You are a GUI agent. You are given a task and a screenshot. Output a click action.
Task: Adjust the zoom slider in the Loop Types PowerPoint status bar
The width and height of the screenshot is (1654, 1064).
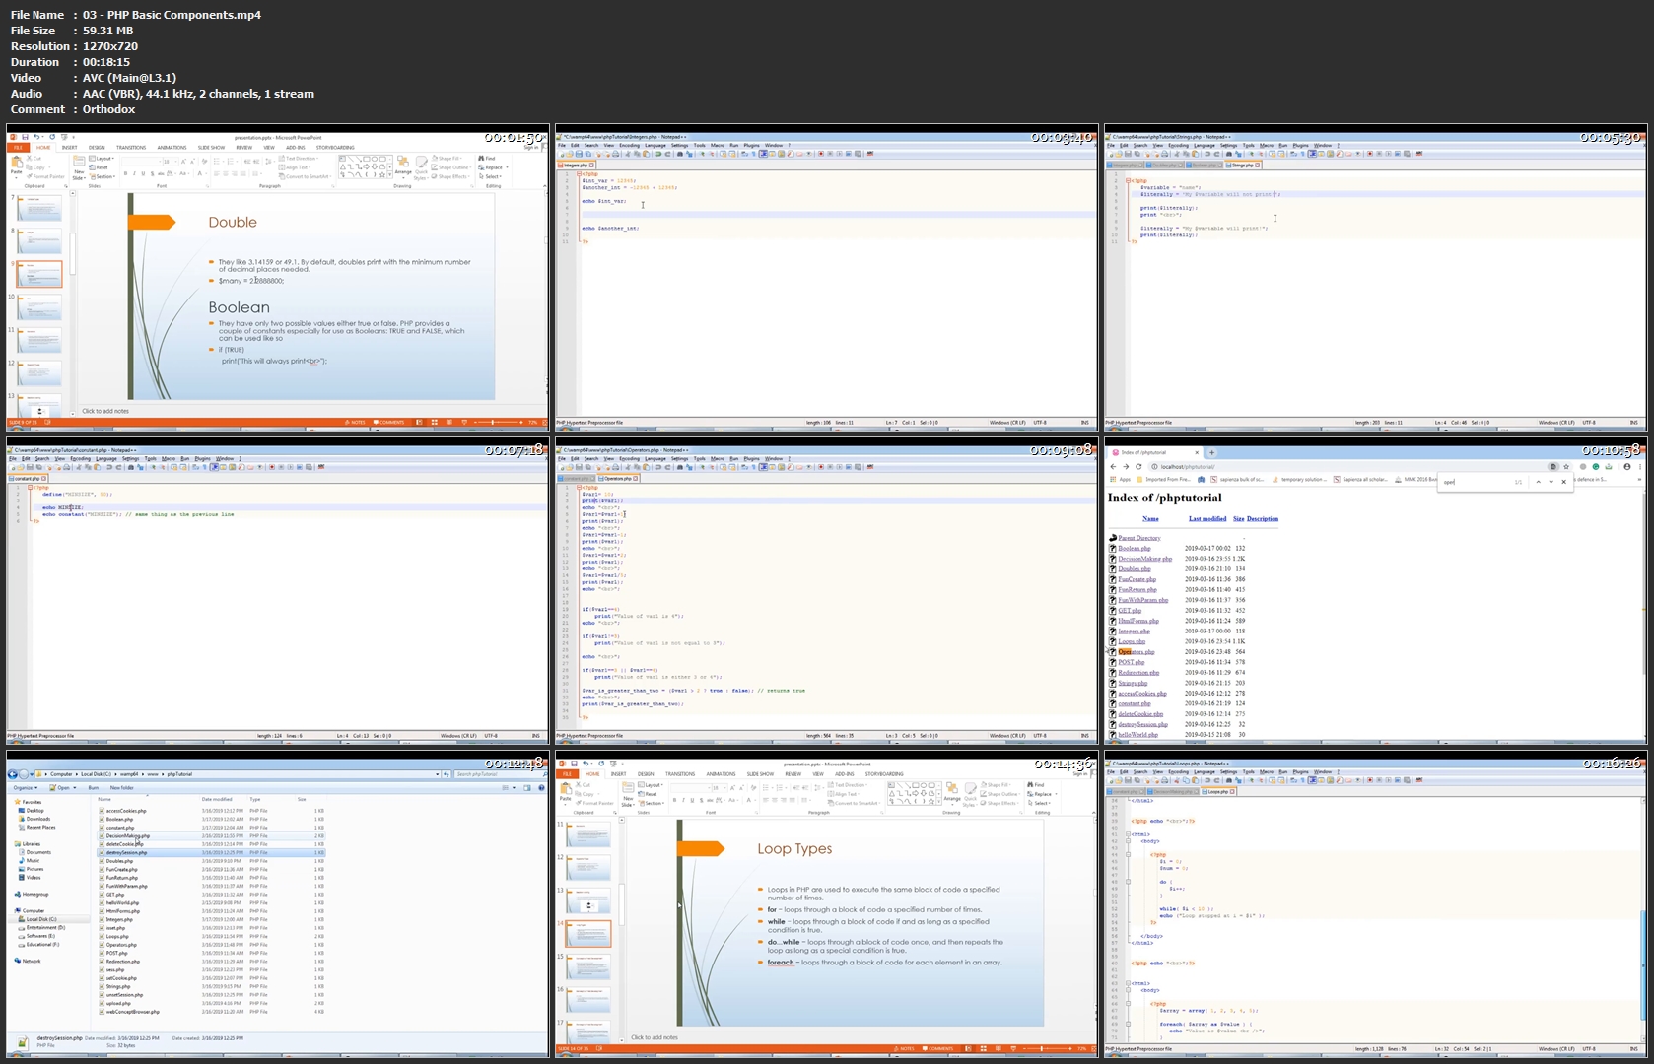point(1042,1048)
